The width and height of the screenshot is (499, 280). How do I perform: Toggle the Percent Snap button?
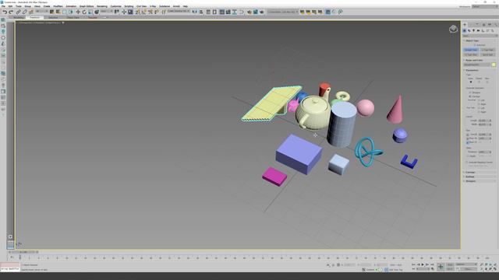click(x=150, y=12)
